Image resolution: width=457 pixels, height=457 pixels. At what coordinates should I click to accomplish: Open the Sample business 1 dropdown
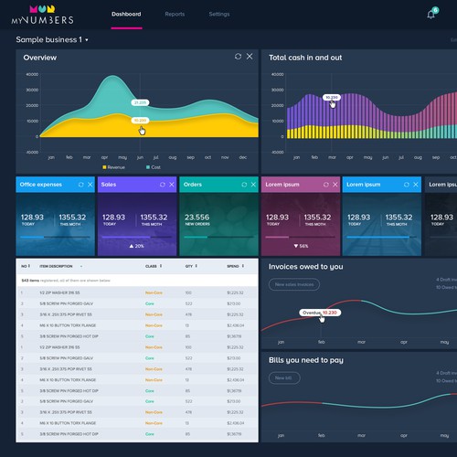click(x=52, y=39)
